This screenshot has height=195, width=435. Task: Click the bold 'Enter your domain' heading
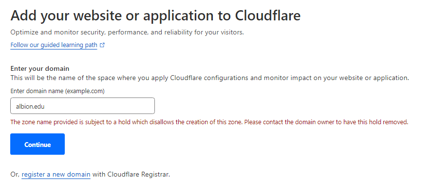coord(40,68)
